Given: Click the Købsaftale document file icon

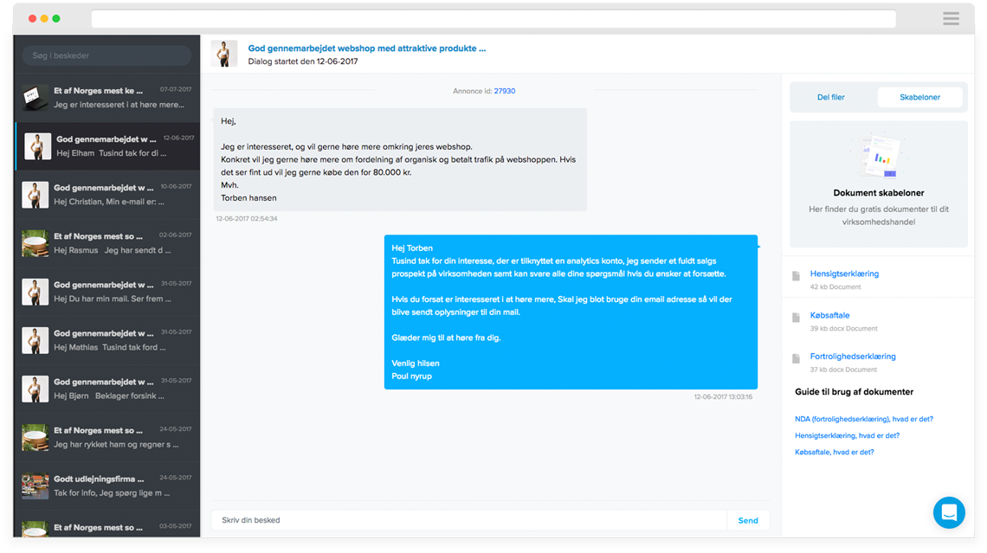Looking at the screenshot, I should pyautogui.click(x=796, y=318).
